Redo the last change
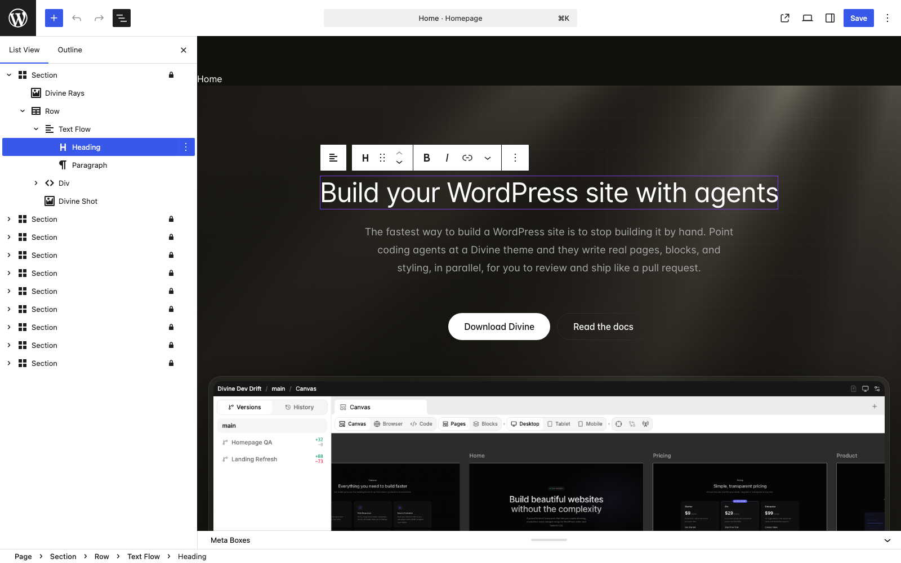Image resolution: width=901 pixels, height=563 pixels. tap(99, 18)
